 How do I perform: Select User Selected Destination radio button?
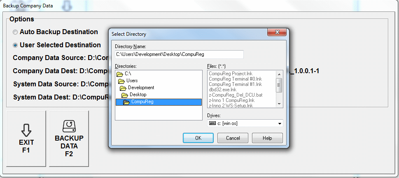[x=16, y=45]
